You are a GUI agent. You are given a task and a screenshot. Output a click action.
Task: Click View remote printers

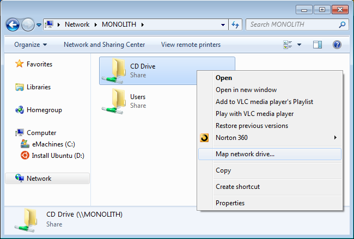point(191,45)
